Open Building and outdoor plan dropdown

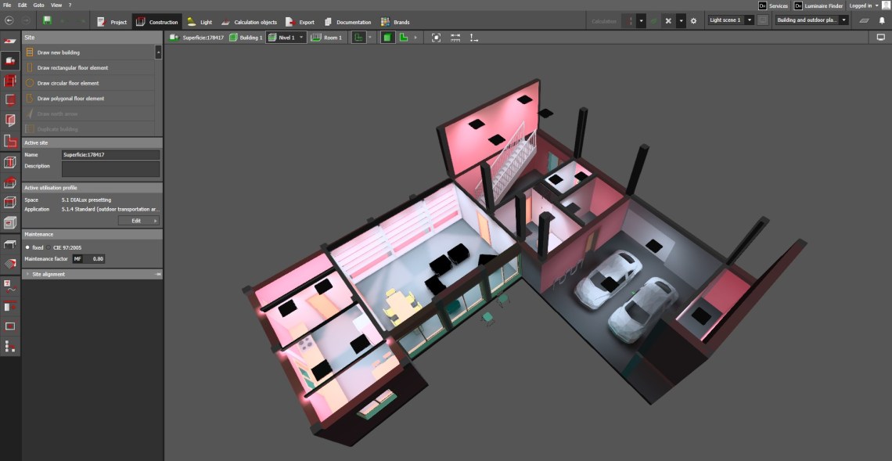click(811, 20)
